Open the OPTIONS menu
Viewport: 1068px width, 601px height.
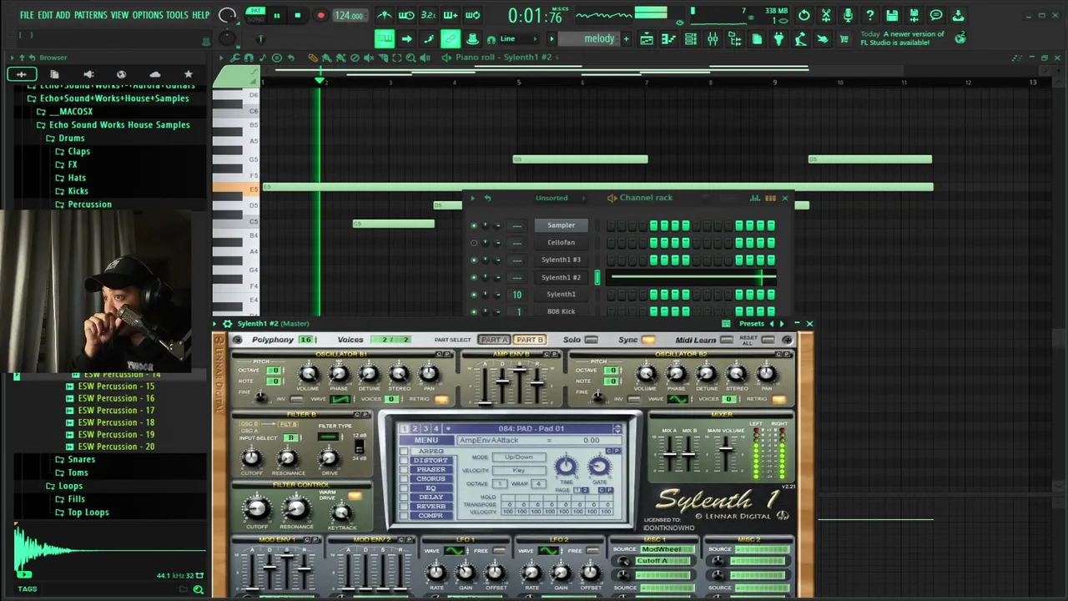click(x=148, y=15)
